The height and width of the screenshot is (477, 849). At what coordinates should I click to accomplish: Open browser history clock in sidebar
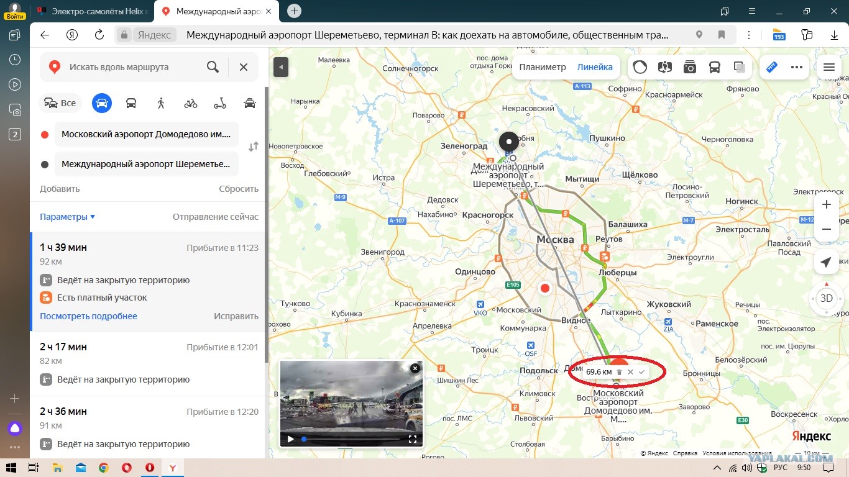click(x=15, y=60)
